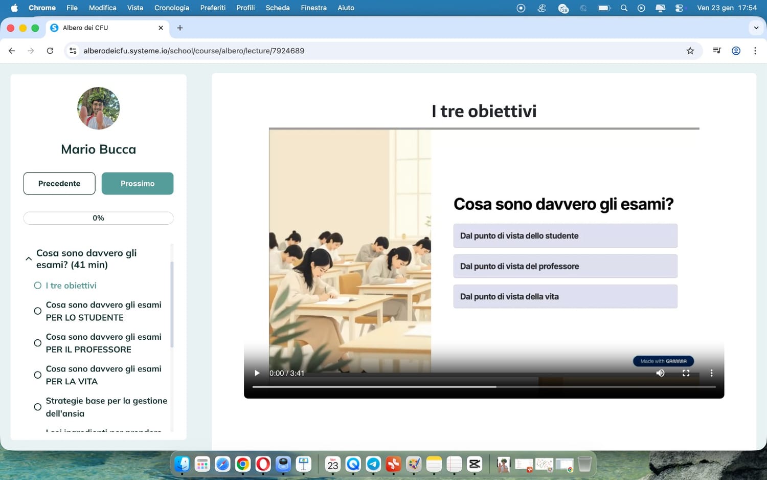
Task: Open the Chrome three-dot menu
Action: (x=755, y=51)
